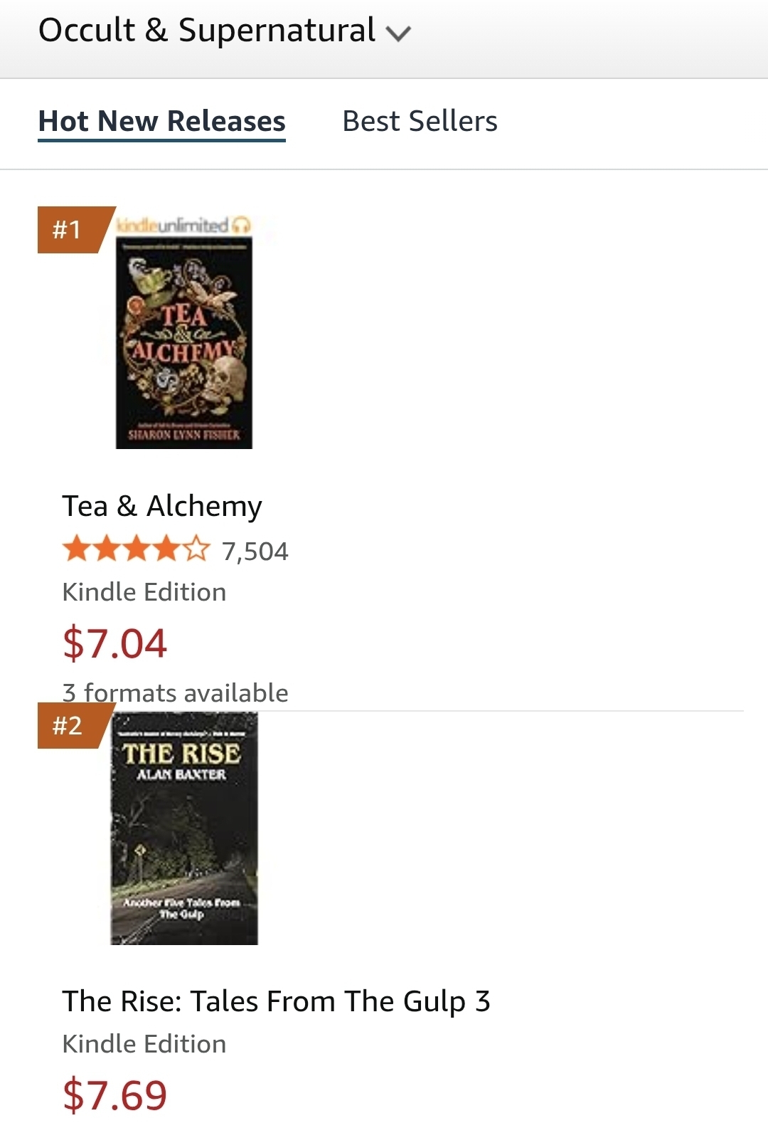
Task: Select Kindle Edition under Tea & Alchemy
Action: pos(144,592)
